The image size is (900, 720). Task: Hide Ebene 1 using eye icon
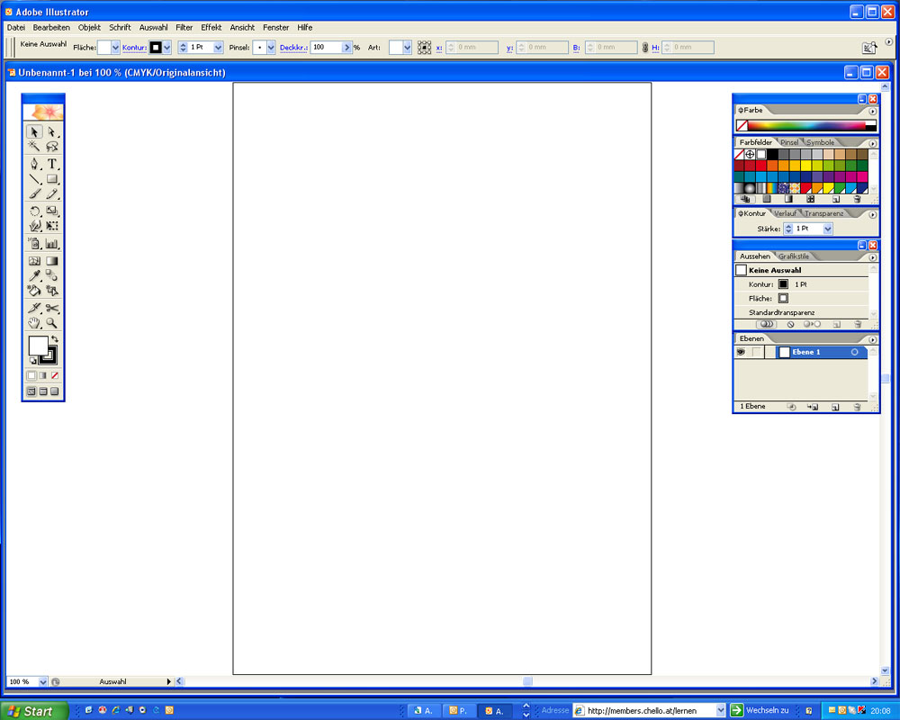[741, 352]
